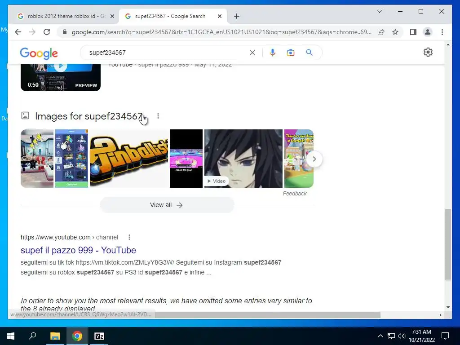Open network status tray icon
The image size is (460, 345).
point(391,336)
